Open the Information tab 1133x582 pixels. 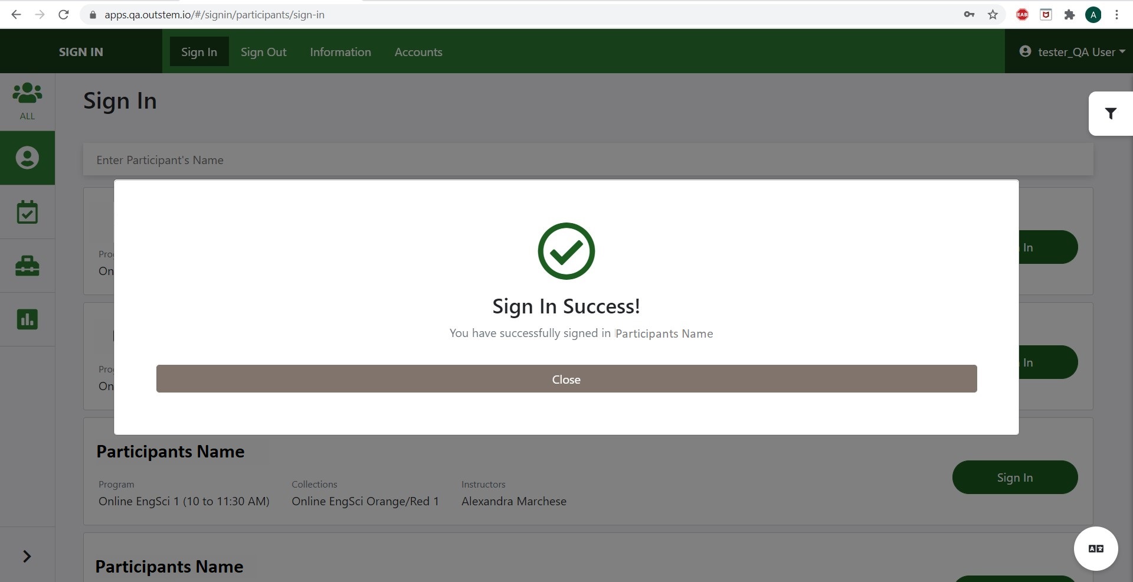click(340, 52)
